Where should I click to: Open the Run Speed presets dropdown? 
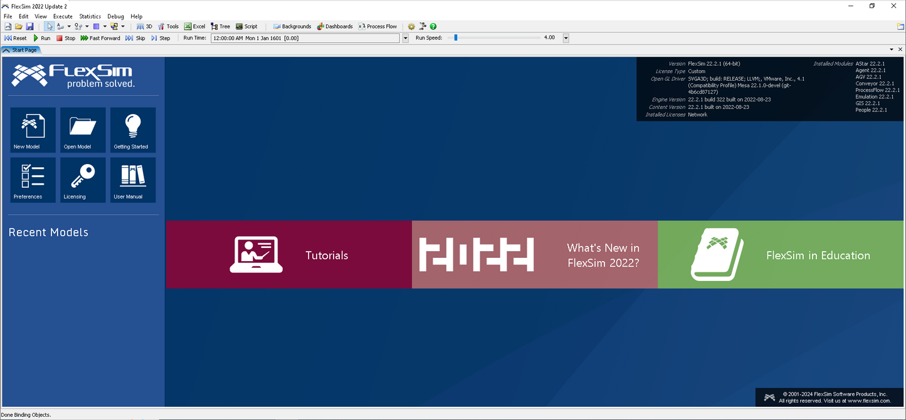tap(566, 38)
